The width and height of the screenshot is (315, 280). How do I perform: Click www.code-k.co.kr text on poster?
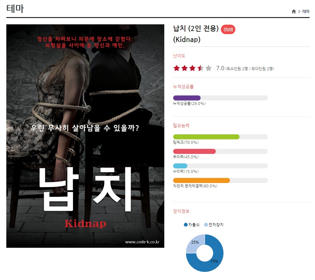click(x=142, y=242)
